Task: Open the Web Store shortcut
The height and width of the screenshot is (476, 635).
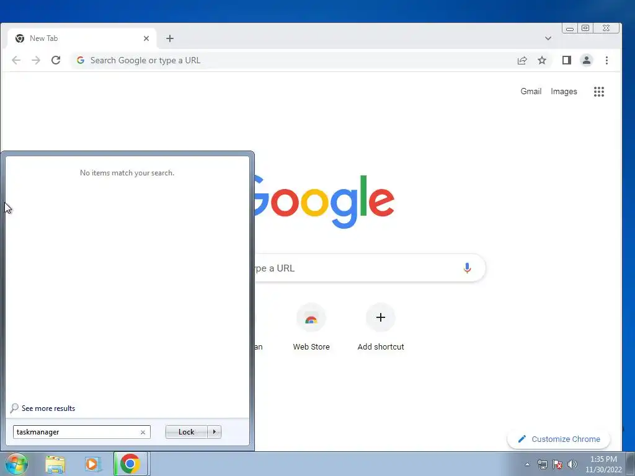Action: (x=311, y=327)
